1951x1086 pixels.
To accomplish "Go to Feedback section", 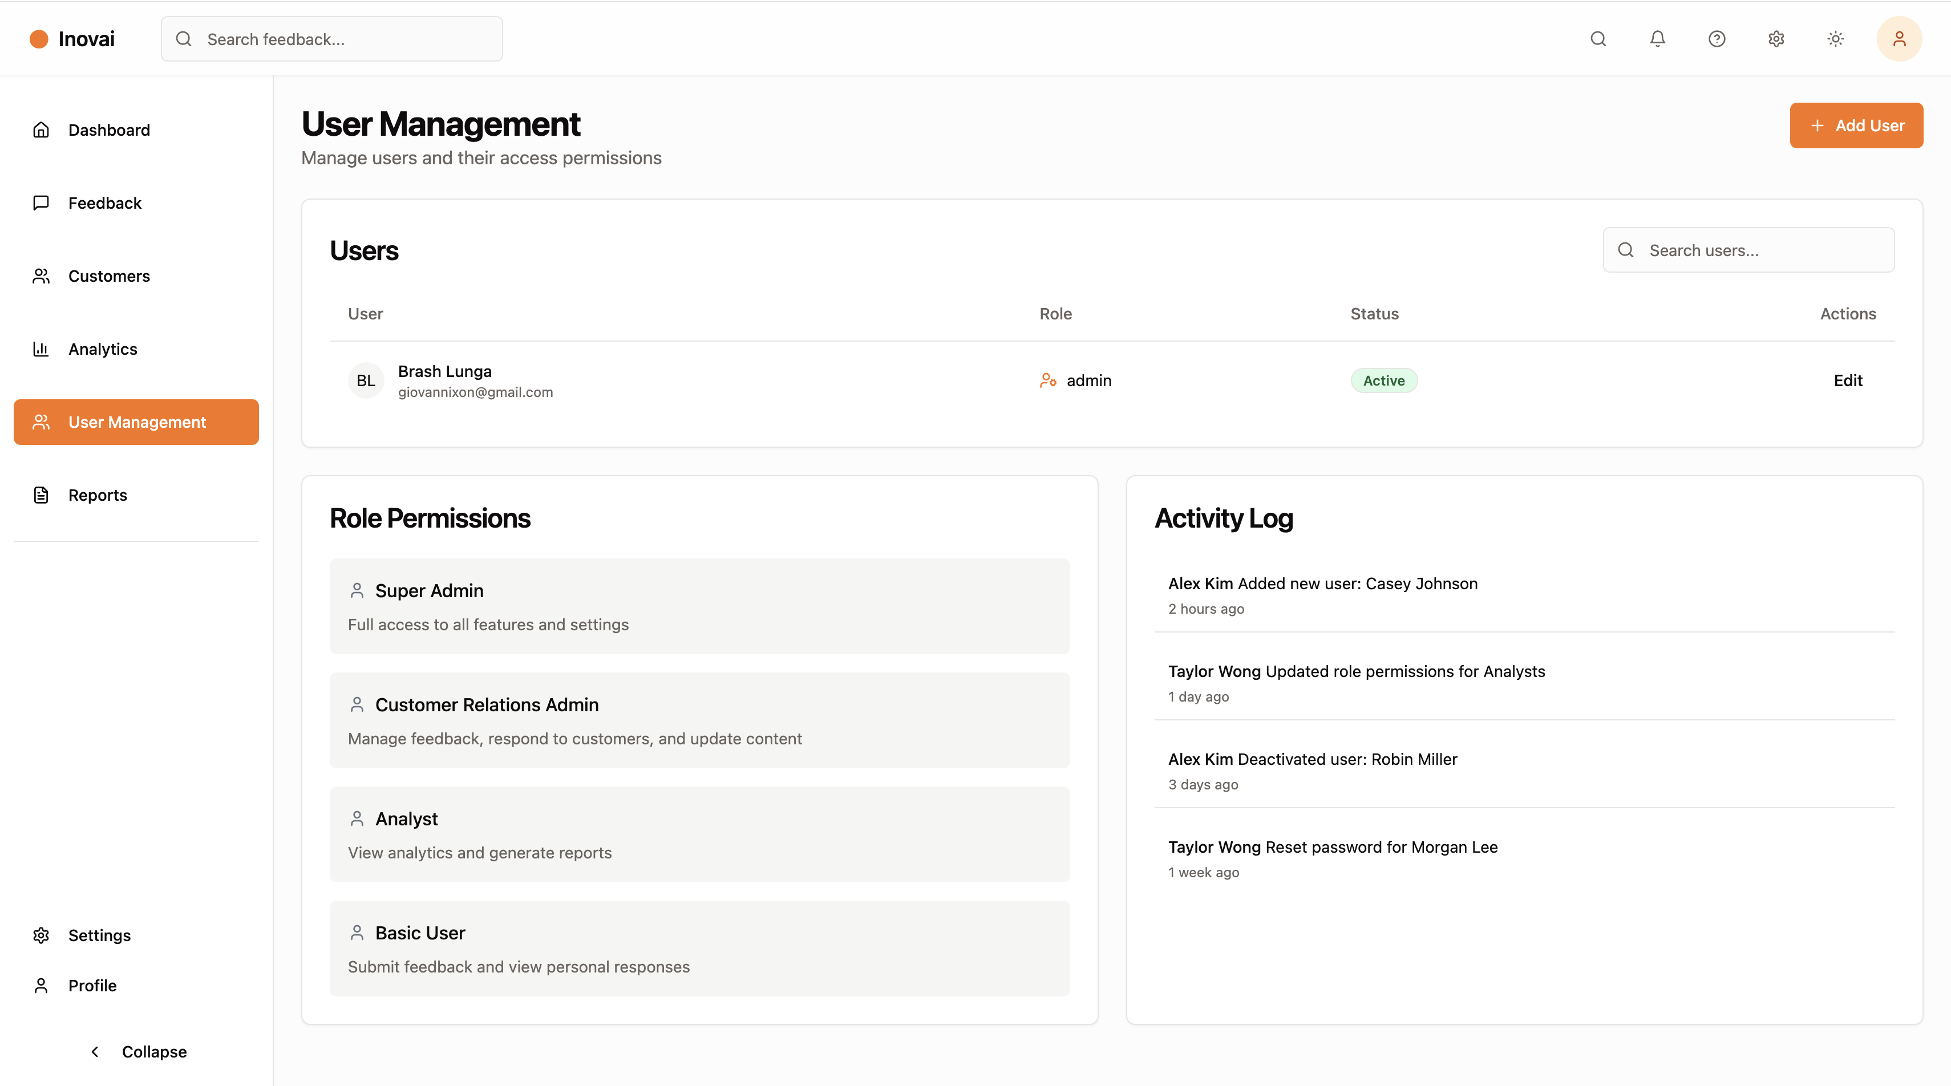I will click(104, 203).
